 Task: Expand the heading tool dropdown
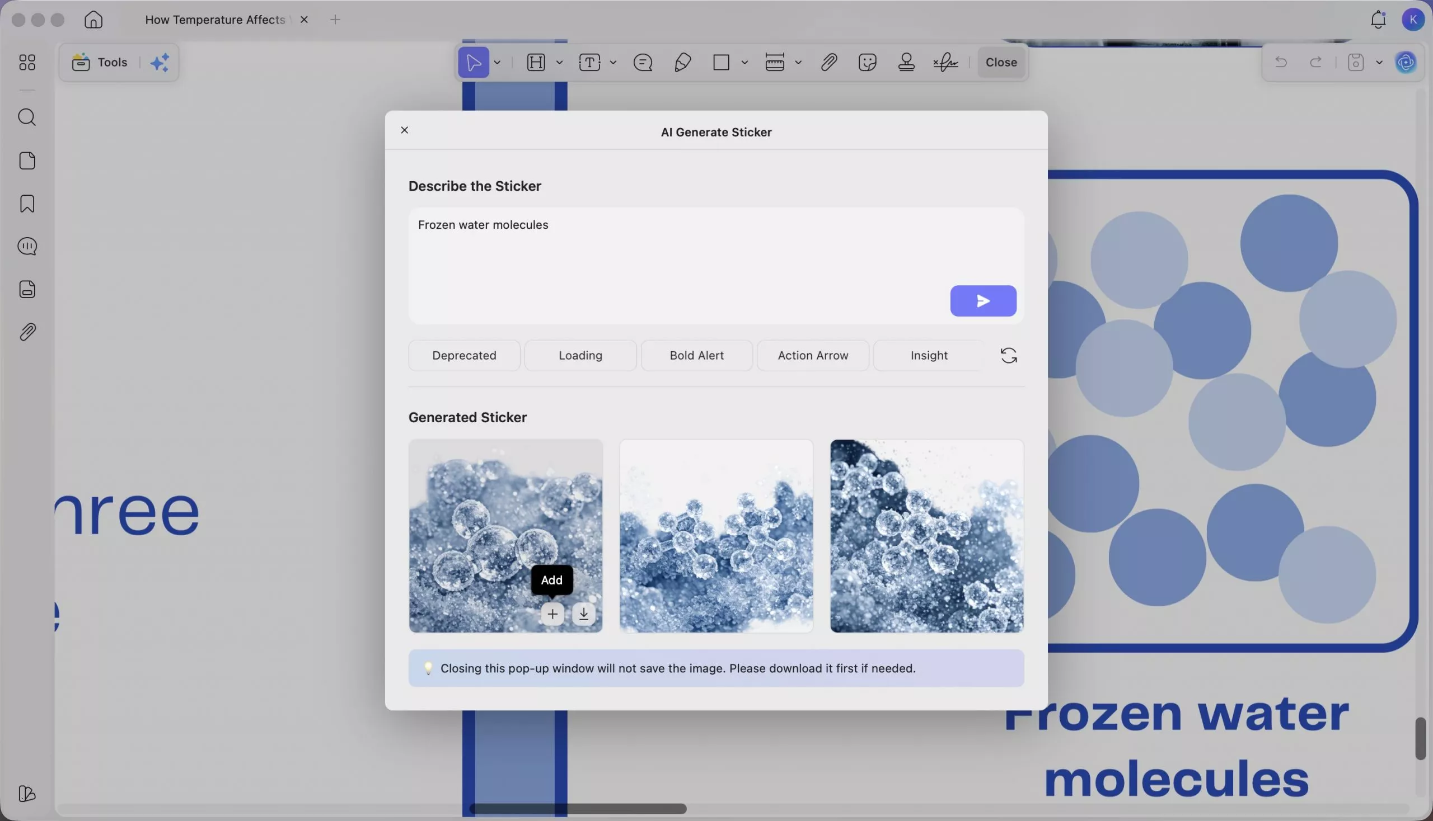click(x=559, y=62)
